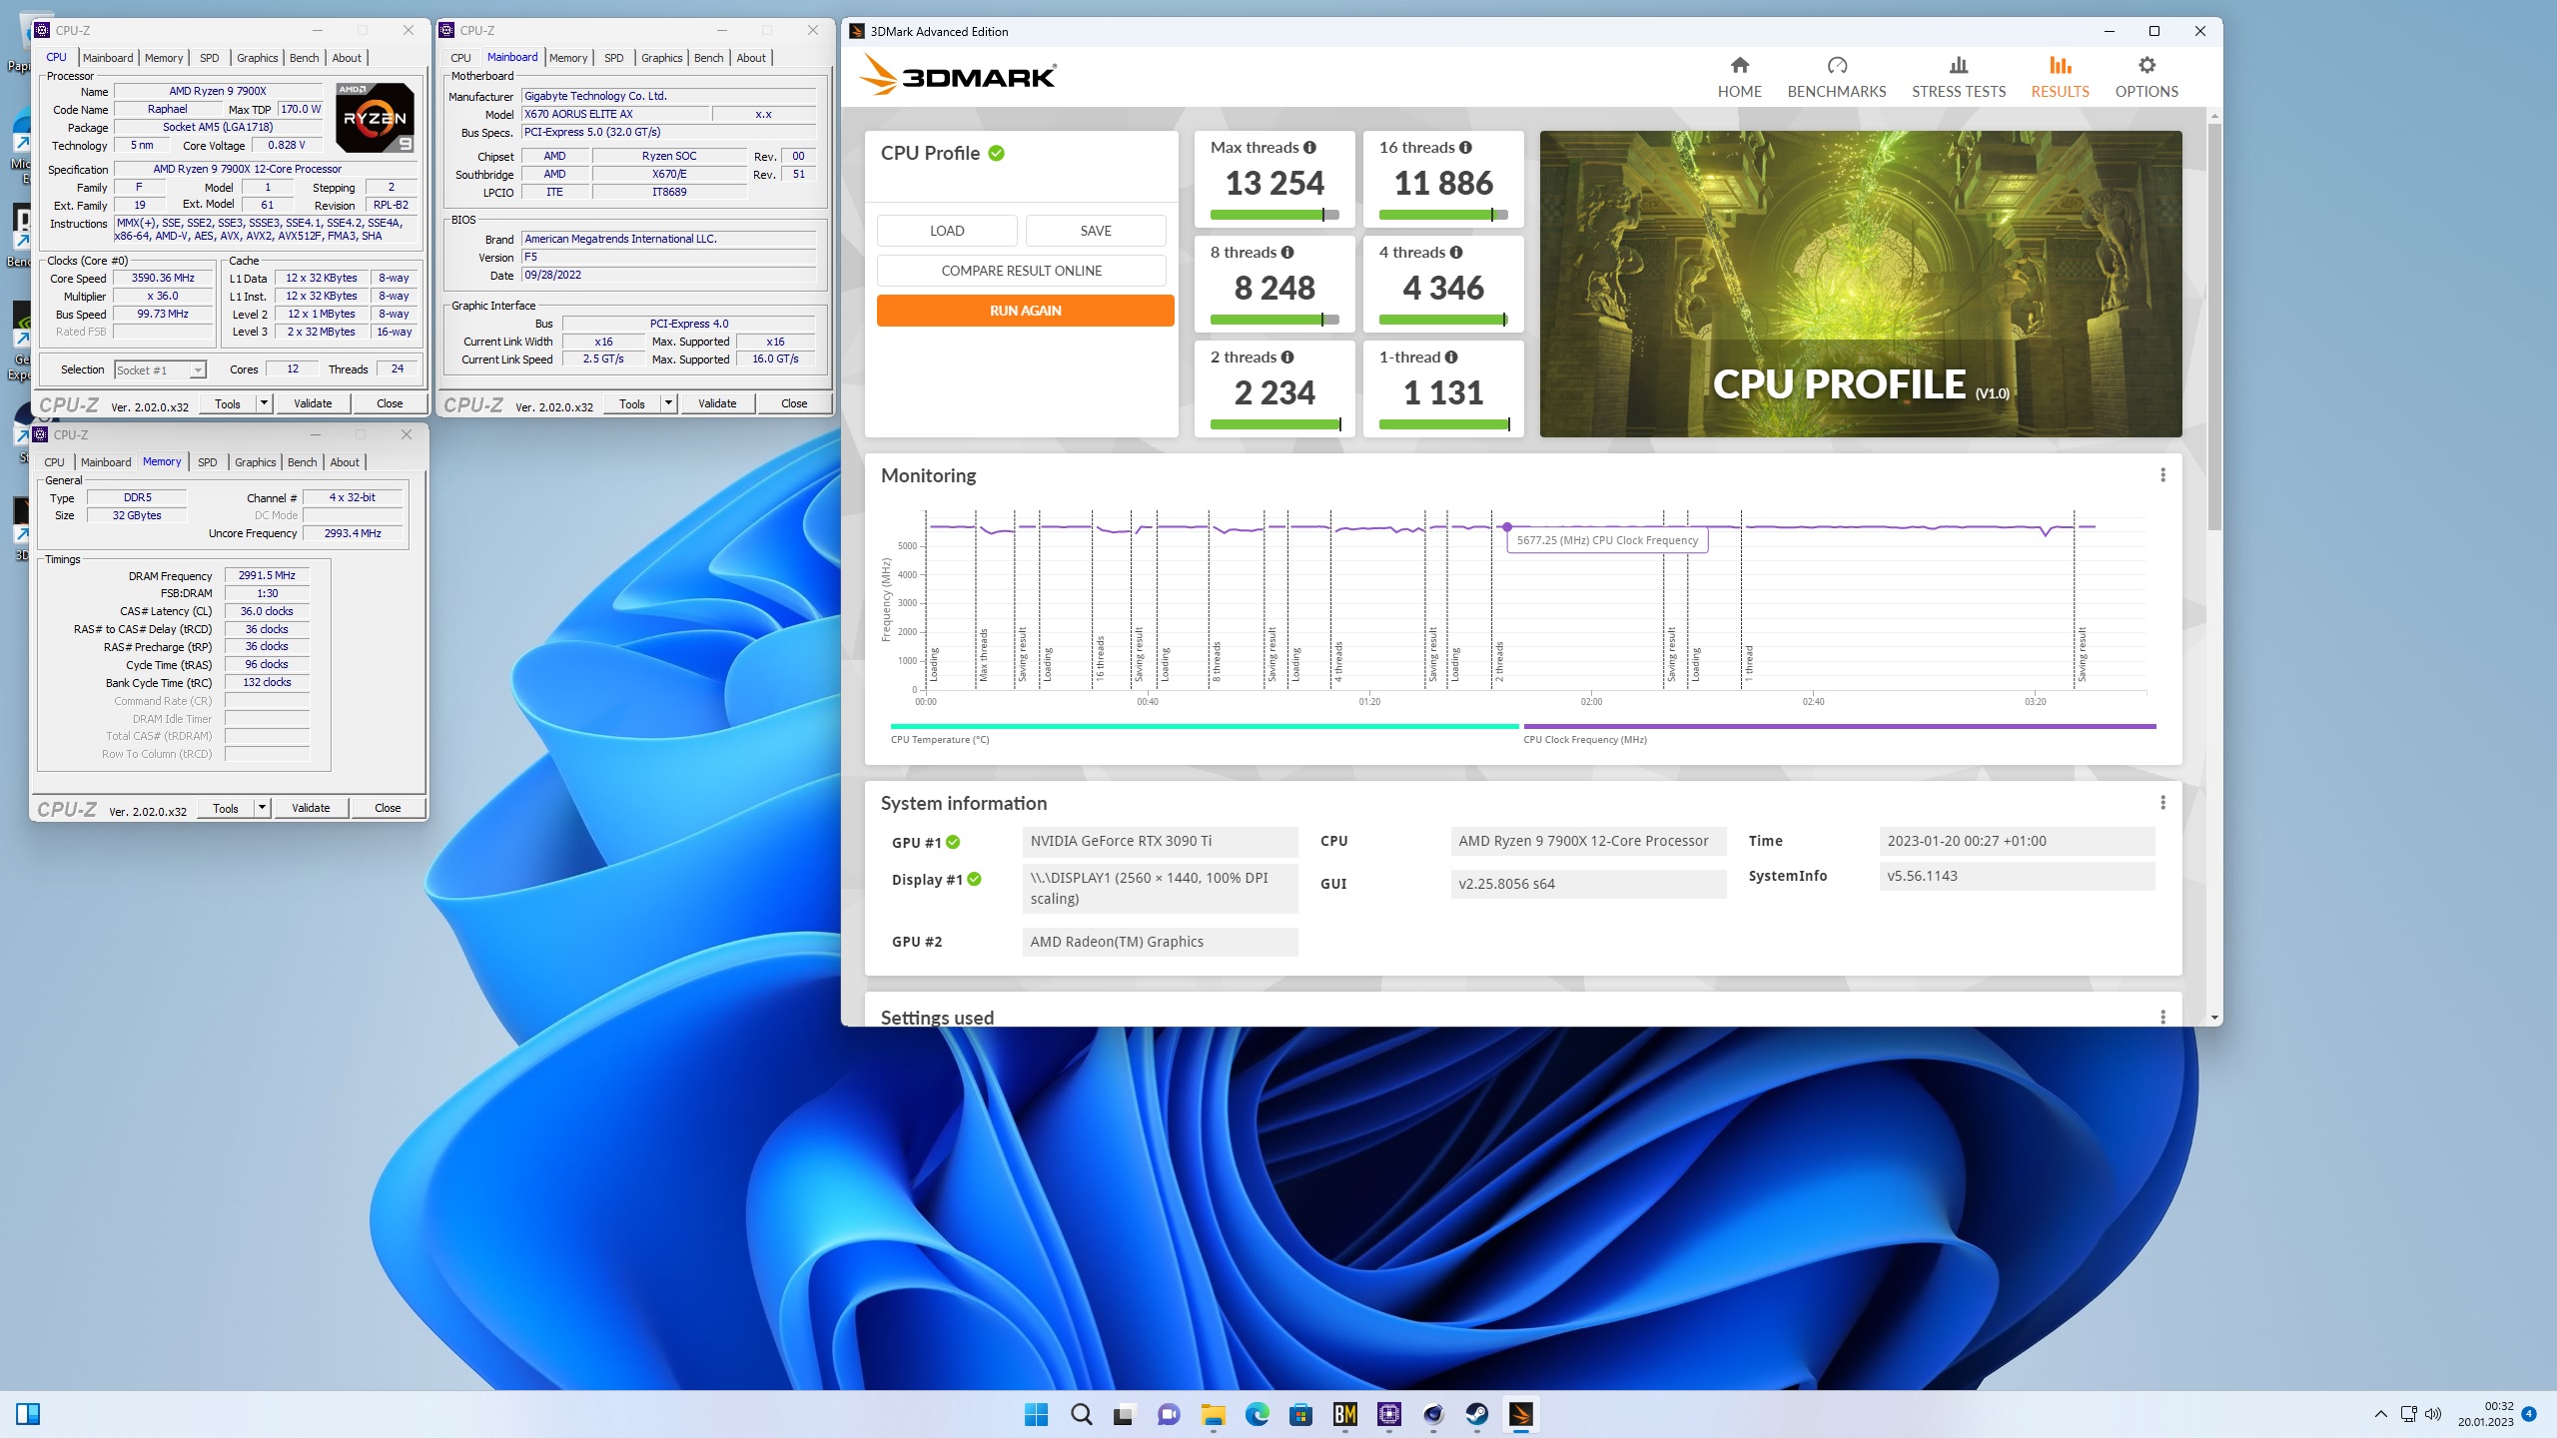
Task: Click the 16 threads info icon
Action: click(1465, 148)
